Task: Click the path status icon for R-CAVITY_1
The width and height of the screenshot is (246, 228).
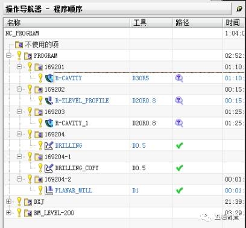Action: point(179,123)
